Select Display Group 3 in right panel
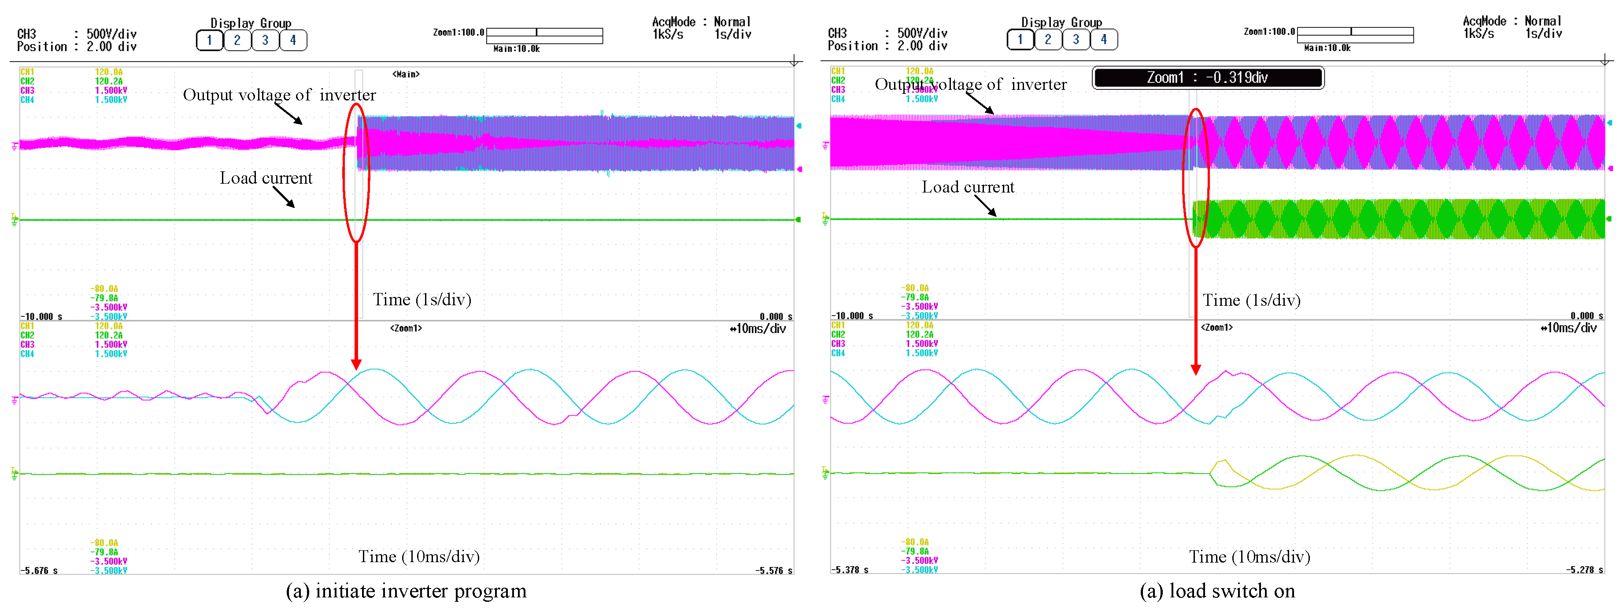 [x=1076, y=40]
